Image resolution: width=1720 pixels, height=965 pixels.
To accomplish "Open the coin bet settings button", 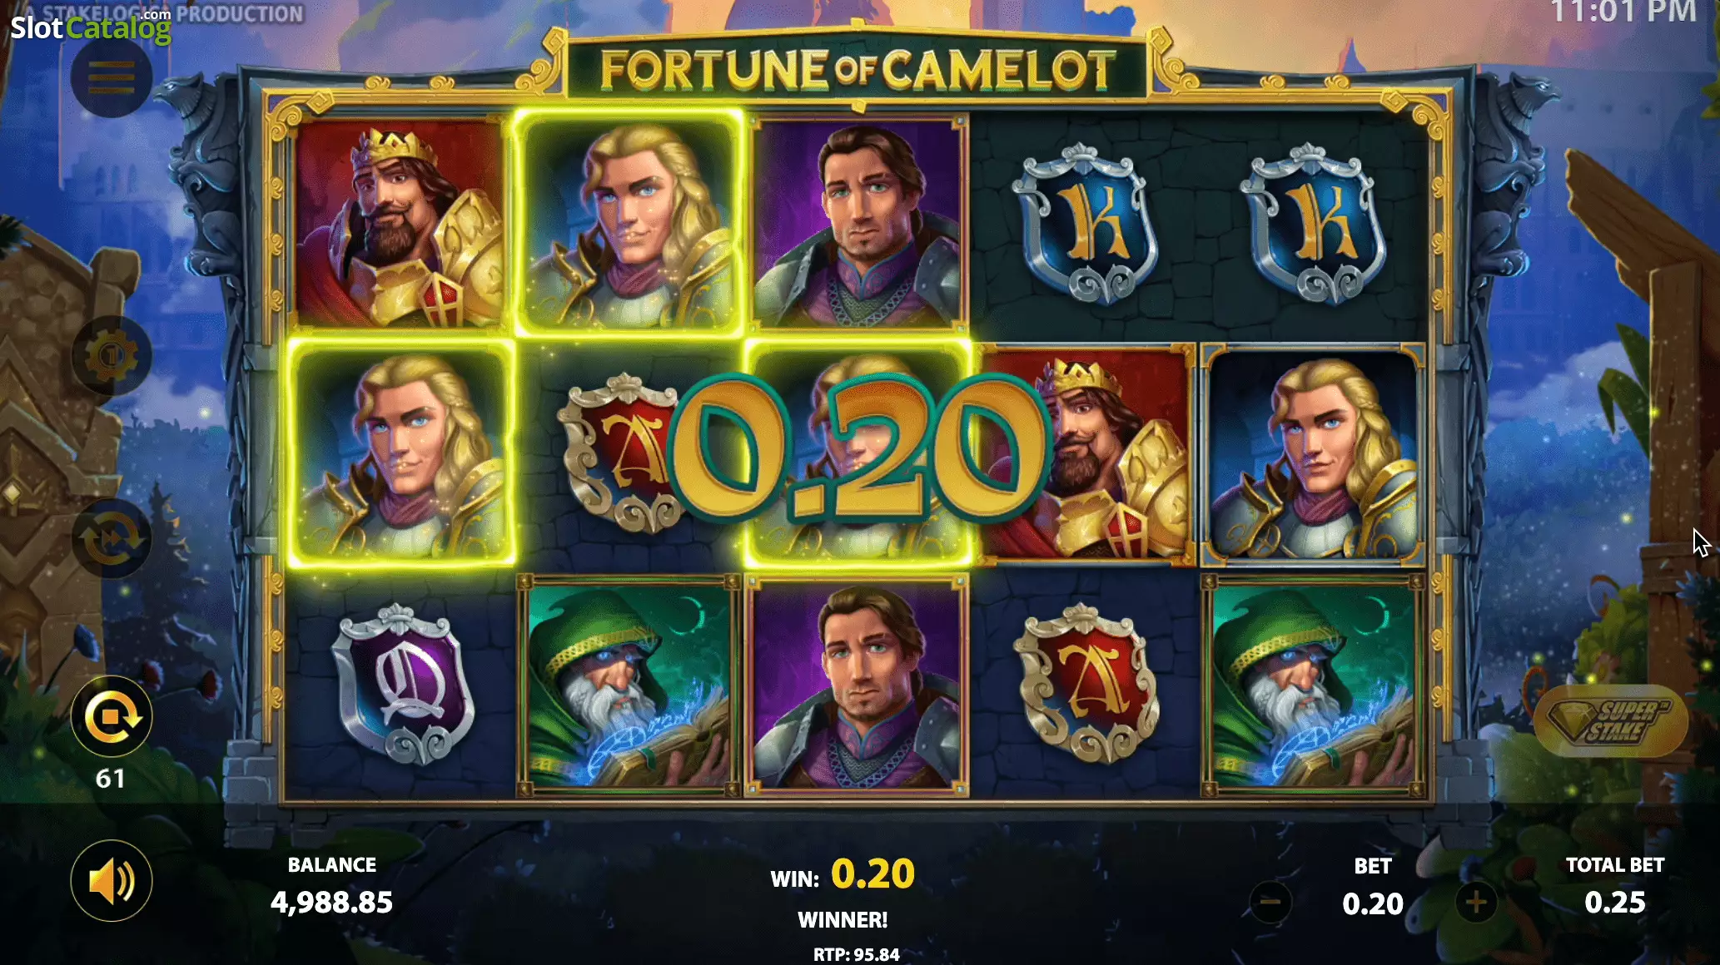I will click(112, 356).
